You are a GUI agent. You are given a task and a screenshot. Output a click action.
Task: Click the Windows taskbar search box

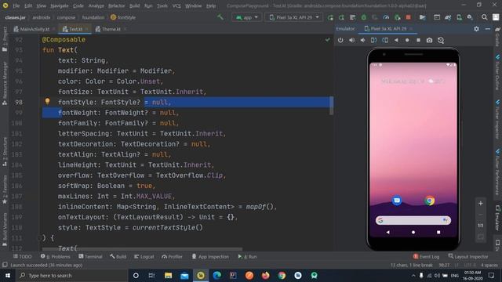(72, 275)
